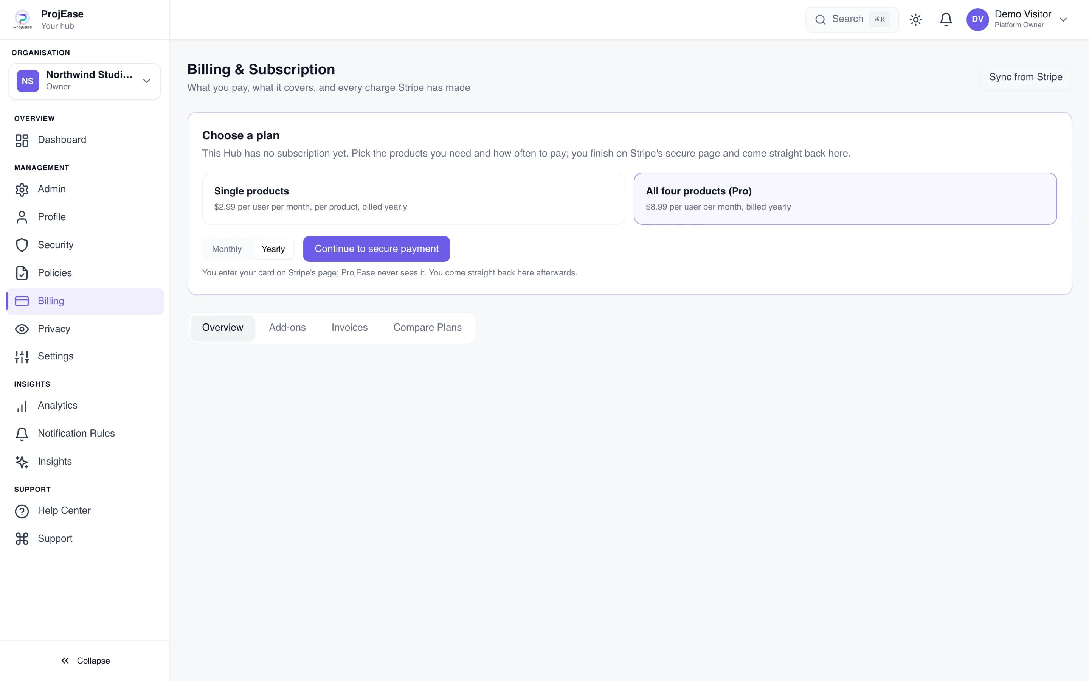Open the Analytics bar chart icon
This screenshot has height=681, width=1089.
coord(22,406)
